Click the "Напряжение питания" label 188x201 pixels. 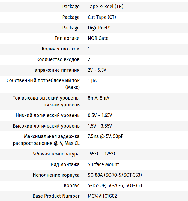(x=55, y=70)
